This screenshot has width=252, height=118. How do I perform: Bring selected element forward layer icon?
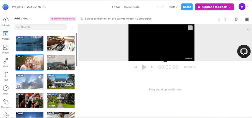pos(219,19)
